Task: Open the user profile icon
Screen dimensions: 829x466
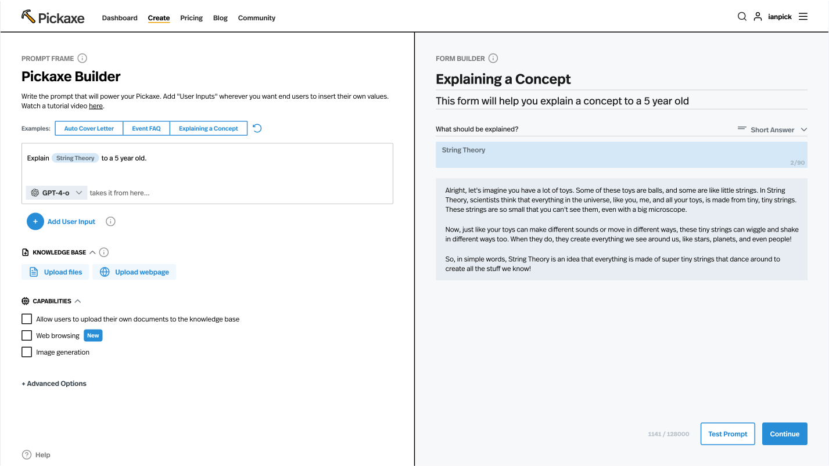Action: click(x=758, y=17)
